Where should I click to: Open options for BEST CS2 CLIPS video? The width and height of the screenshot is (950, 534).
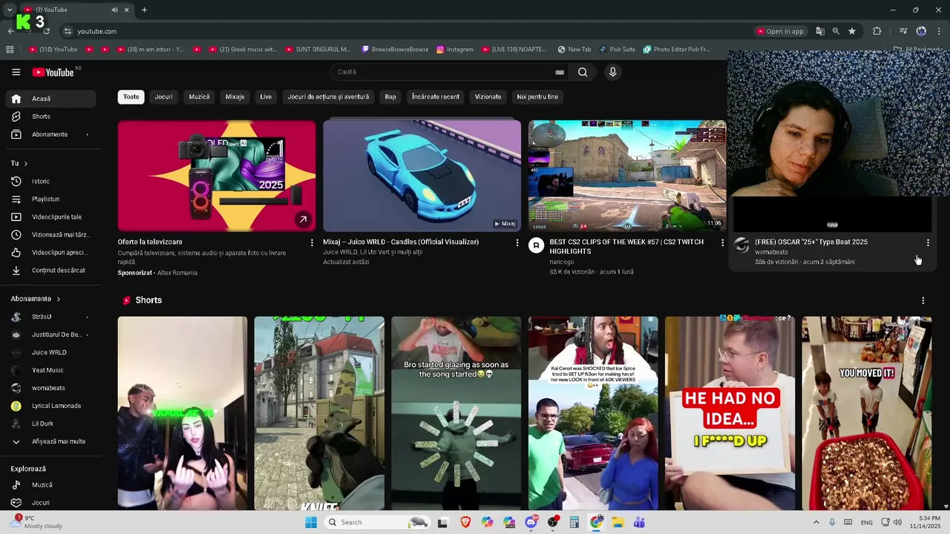click(x=722, y=243)
